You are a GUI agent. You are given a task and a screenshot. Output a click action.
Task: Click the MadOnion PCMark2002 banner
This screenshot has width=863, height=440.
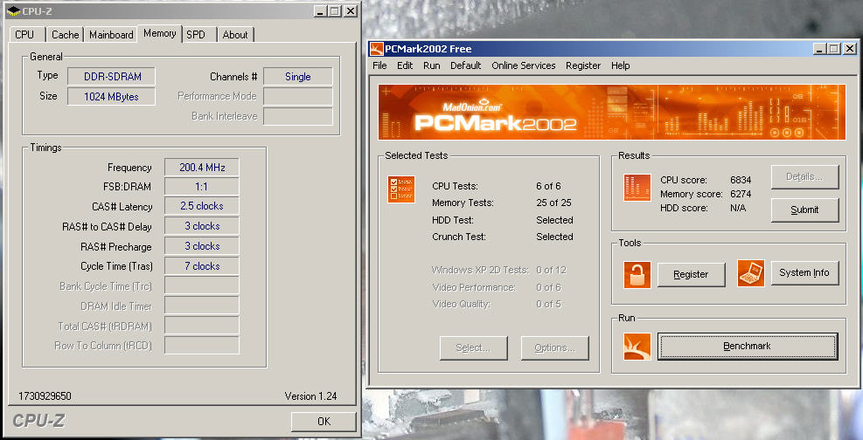(612, 112)
